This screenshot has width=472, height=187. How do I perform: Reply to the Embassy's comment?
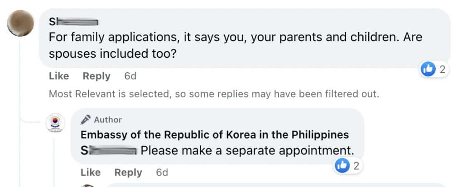pos(128,173)
